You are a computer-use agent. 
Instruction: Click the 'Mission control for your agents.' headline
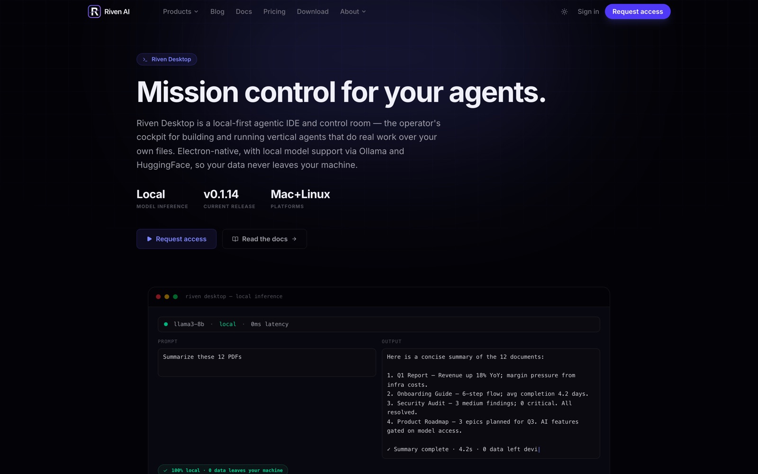click(341, 92)
